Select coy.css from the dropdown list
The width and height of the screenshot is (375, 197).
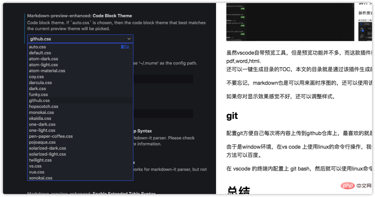(36, 77)
